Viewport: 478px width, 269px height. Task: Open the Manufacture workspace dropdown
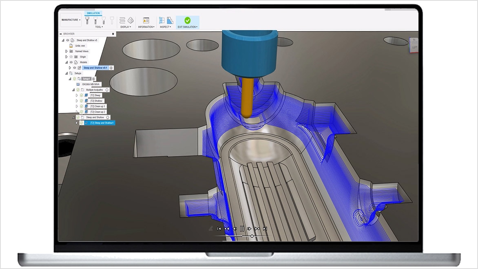tap(71, 20)
